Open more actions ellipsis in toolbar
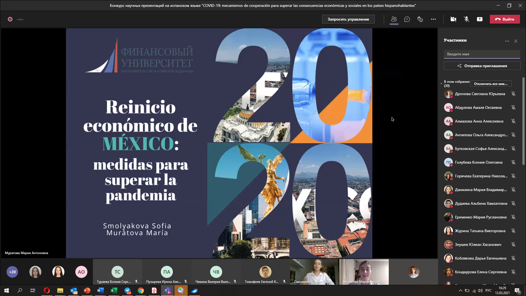The width and height of the screenshot is (526, 296). point(433,19)
